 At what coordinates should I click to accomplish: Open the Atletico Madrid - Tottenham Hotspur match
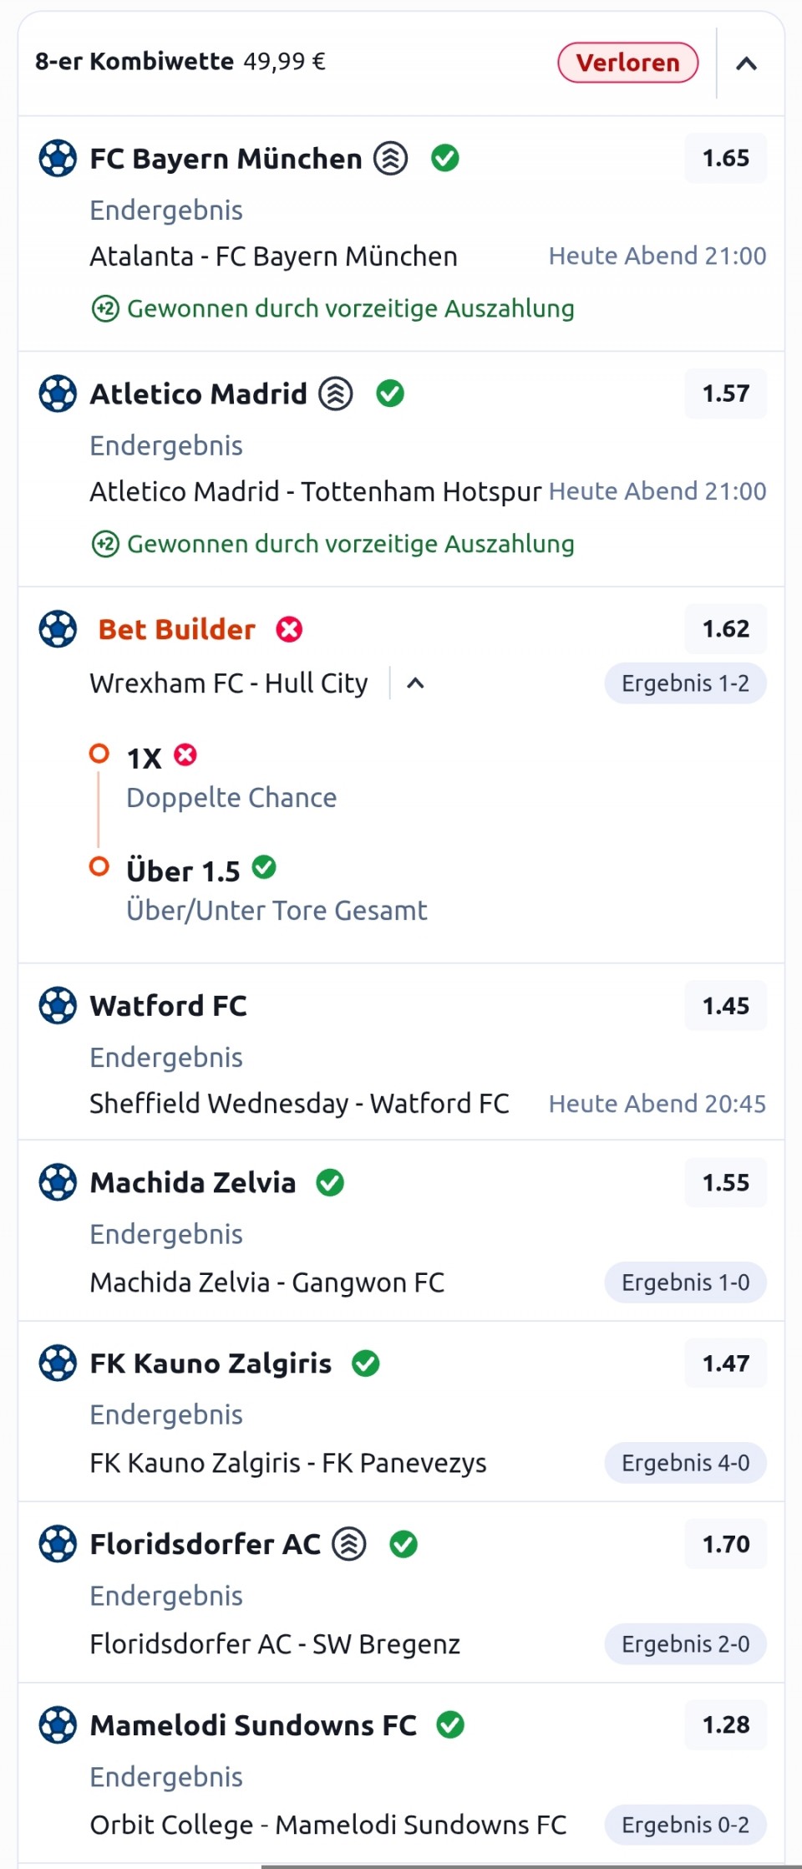(316, 491)
